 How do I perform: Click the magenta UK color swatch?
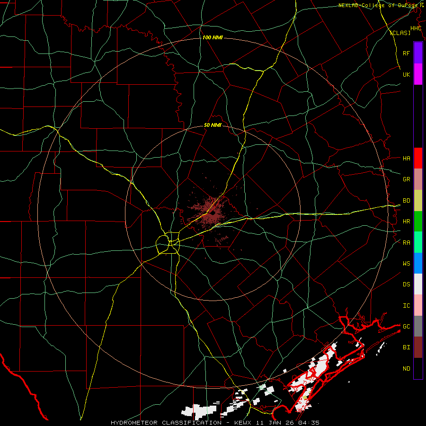pyautogui.click(x=418, y=74)
